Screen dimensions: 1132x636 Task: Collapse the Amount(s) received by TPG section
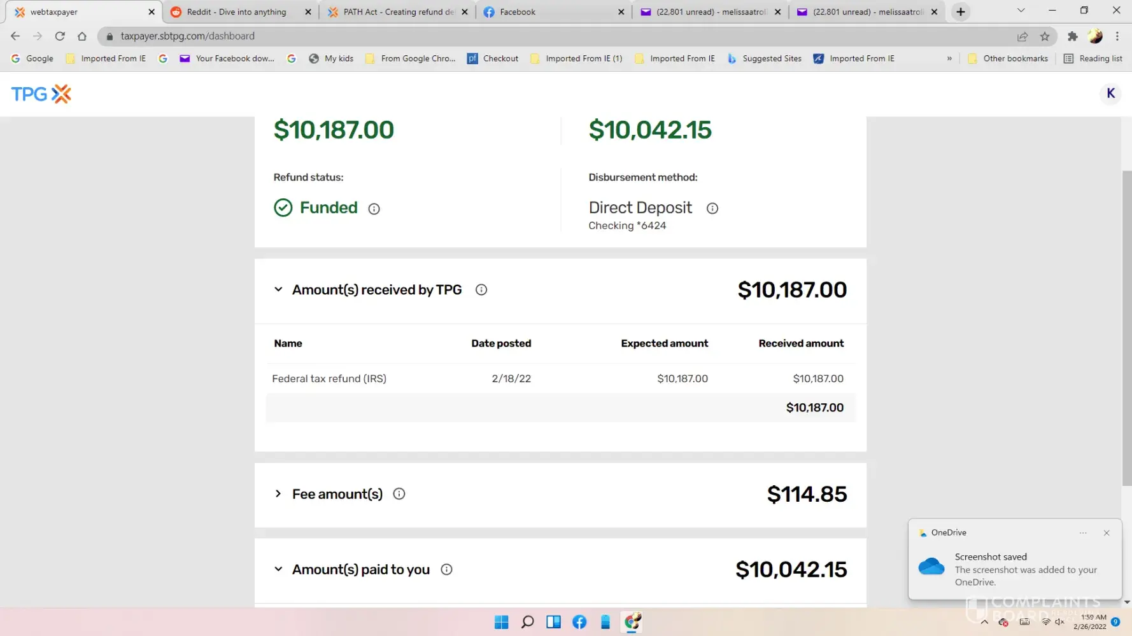pos(278,290)
